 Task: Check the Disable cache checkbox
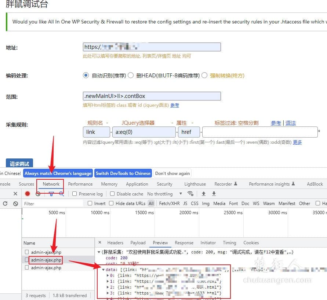(x=113, y=194)
